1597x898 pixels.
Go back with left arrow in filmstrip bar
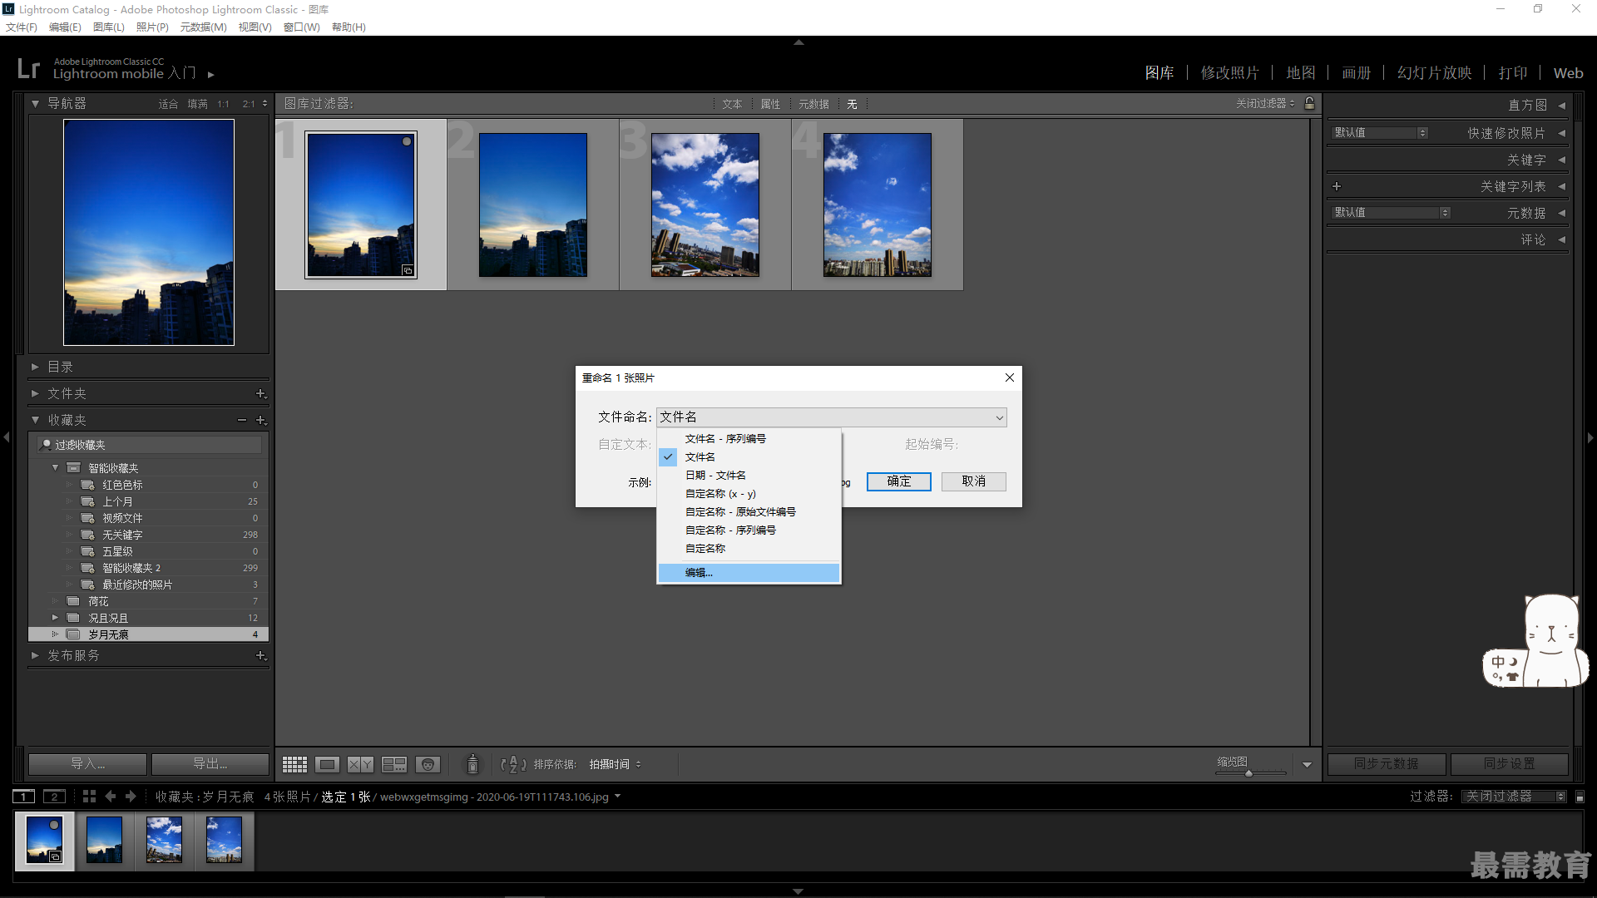[110, 797]
